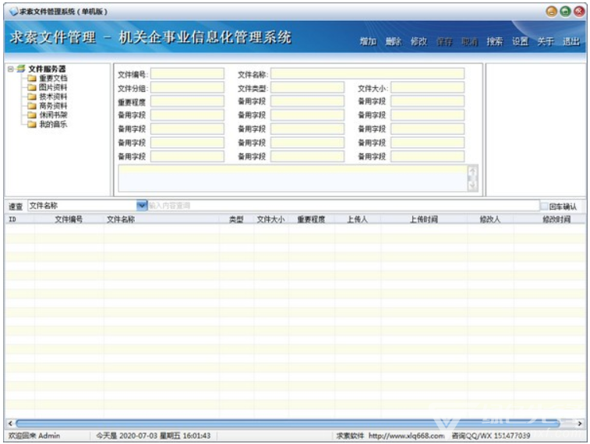Open the 技术资料 folder
The image size is (590, 444).
(48, 97)
